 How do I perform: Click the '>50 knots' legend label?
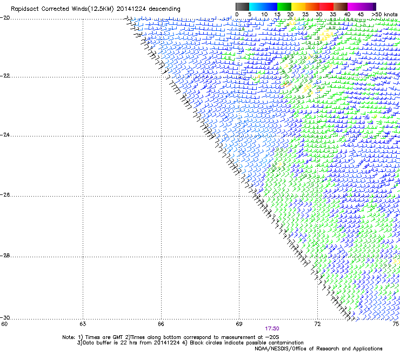pos(384,15)
